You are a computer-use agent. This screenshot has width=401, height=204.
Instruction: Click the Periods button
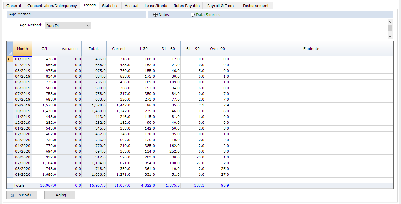tap(22, 195)
